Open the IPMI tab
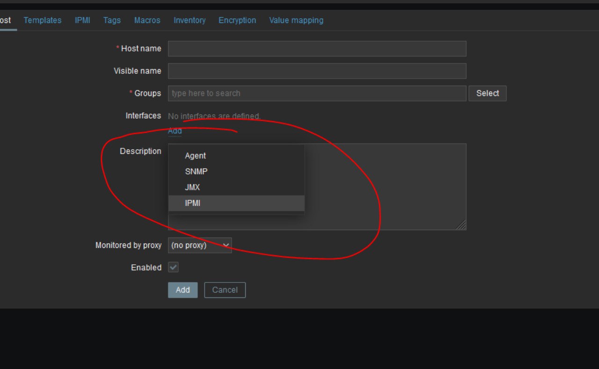 tap(82, 20)
